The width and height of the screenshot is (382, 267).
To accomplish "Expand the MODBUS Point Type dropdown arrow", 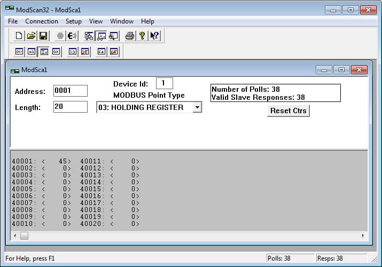I will [x=197, y=107].
